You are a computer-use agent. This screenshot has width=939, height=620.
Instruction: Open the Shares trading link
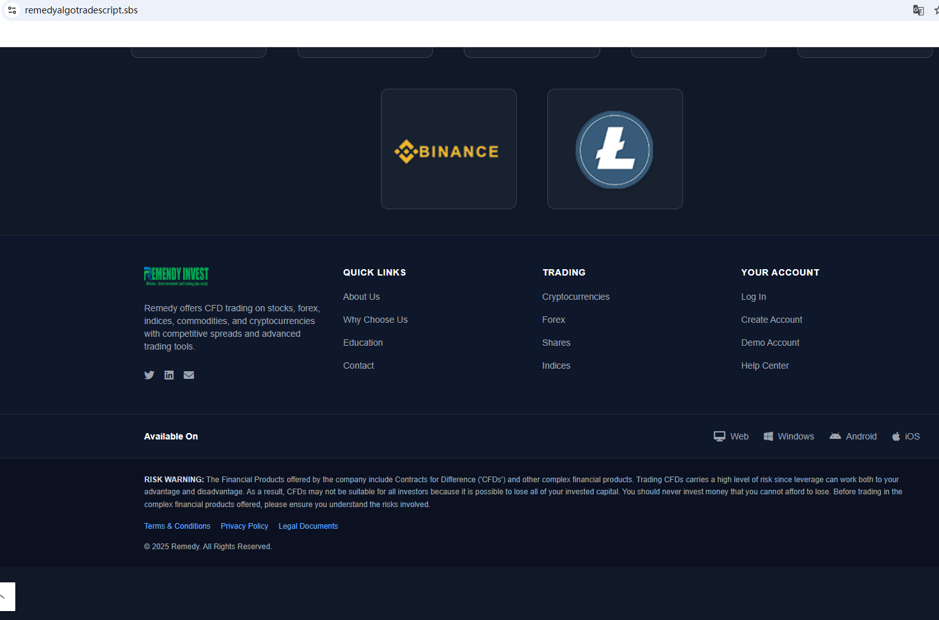tap(556, 343)
